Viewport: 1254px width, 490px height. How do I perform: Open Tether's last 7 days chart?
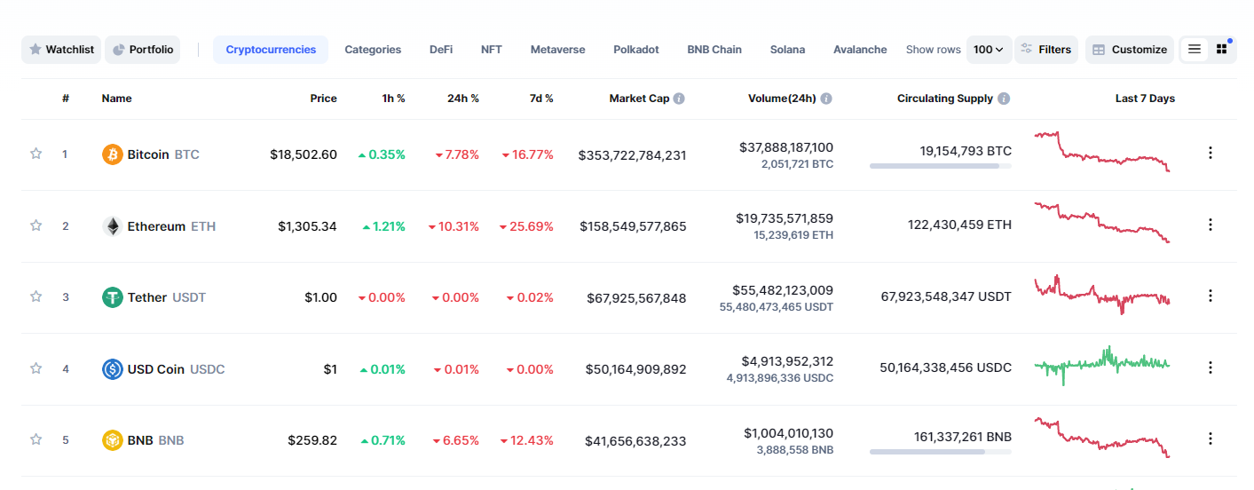[x=1102, y=295]
